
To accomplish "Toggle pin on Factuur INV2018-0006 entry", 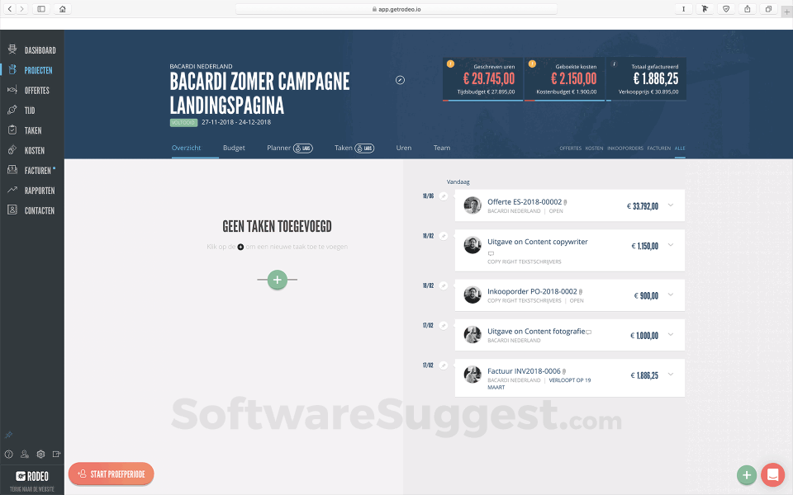I will pos(444,365).
